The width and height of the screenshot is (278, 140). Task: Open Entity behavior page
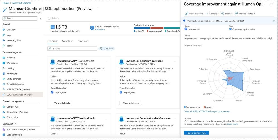tap(14, 79)
